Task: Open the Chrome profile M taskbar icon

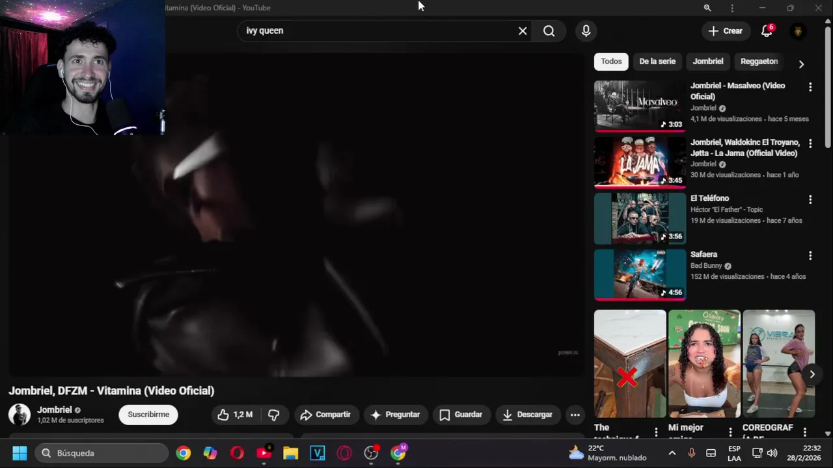Action: pos(398,453)
